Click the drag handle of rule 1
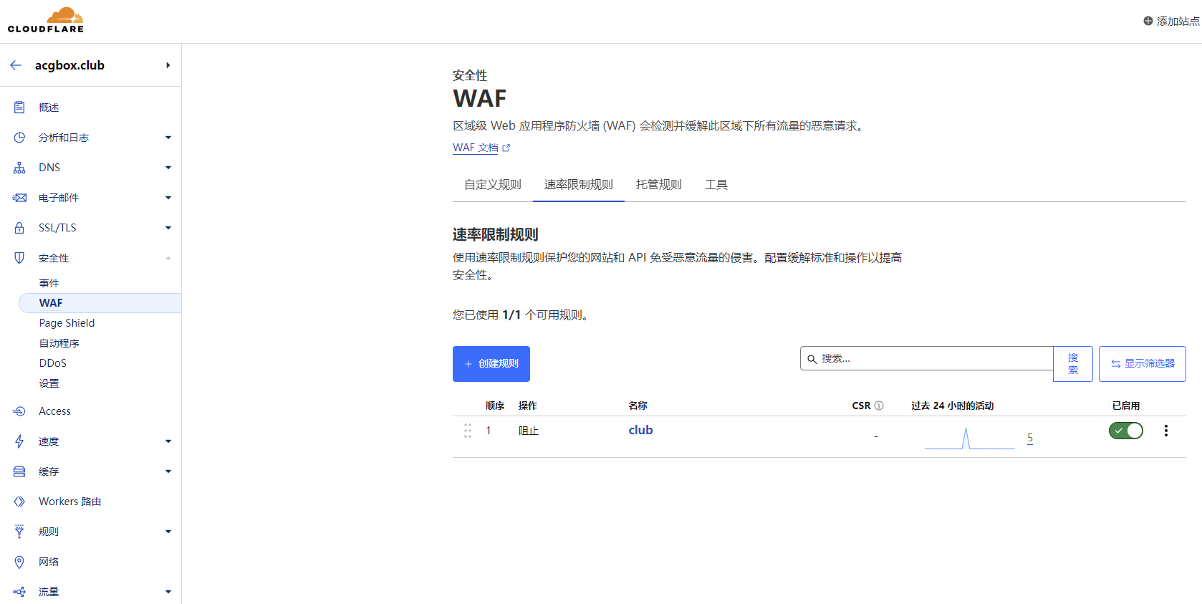The height and width of the screenshot is (604, 1202). point(468,431)
